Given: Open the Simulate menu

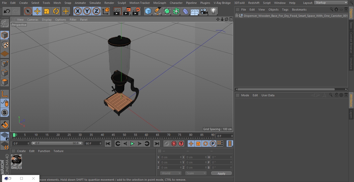Looking at the screenshot, I should click(x=95, y=3).
